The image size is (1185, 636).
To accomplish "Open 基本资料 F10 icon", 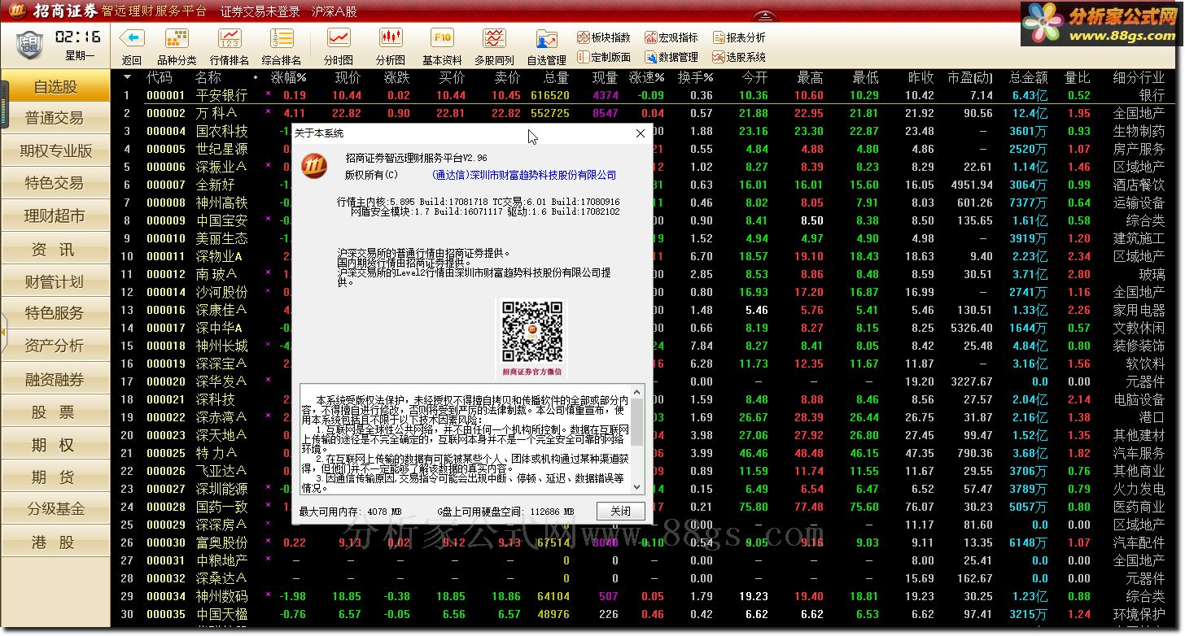I will point(442,38).
